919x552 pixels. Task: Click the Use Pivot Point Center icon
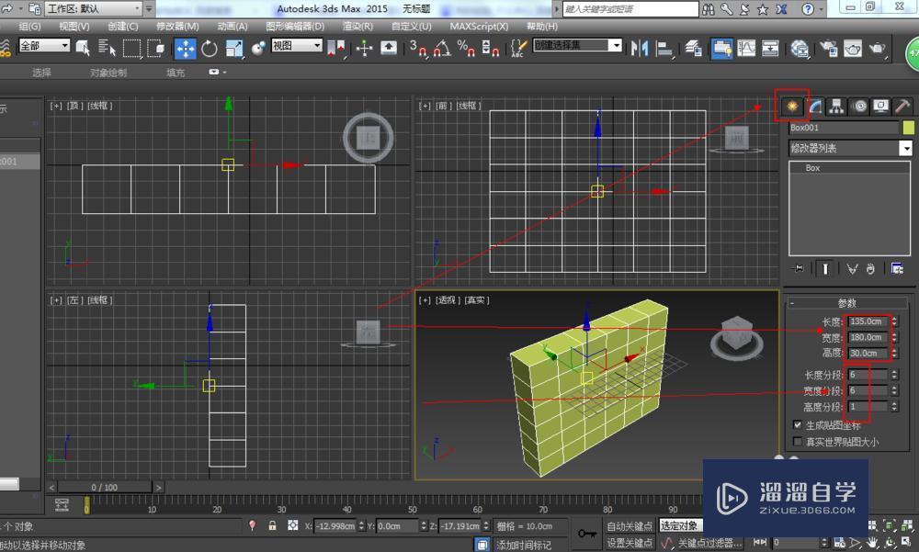pos(335,48)
